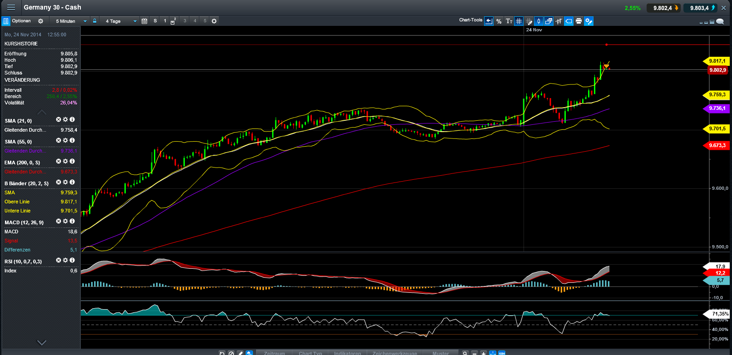This screenshot has width=732, height=355.
Task: Open the grid edit tool
Action: pyautogui.click(x=529, y=21)
